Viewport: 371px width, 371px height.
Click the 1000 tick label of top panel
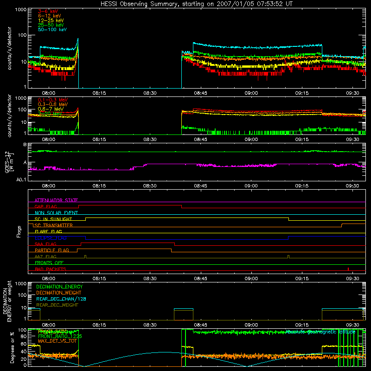21,10
